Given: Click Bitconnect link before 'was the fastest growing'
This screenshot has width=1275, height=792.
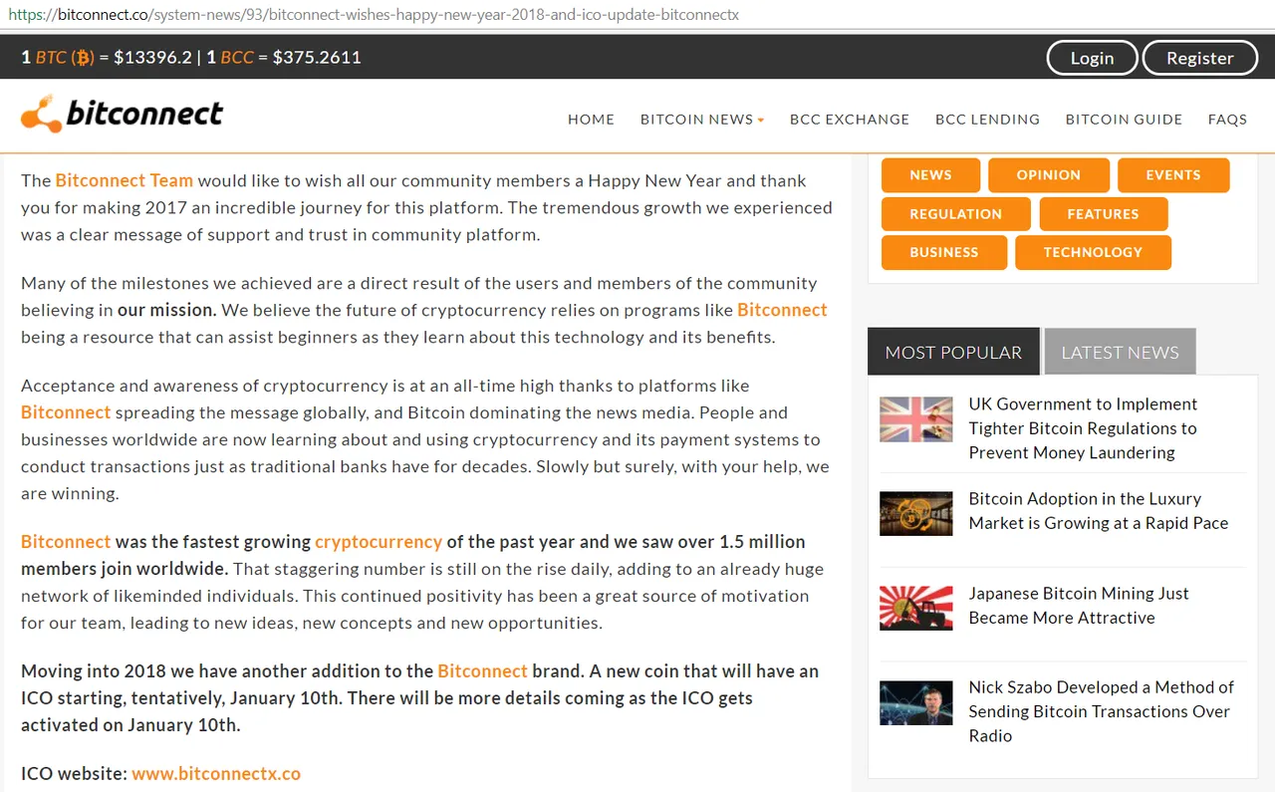Looking at the screenshot, I should click(66, 542).
